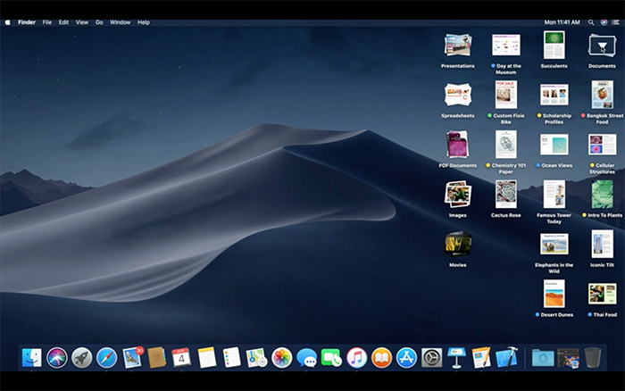This screenshot has height=391, width=625.
Task: Open the View menu
Action: point(81,21)
